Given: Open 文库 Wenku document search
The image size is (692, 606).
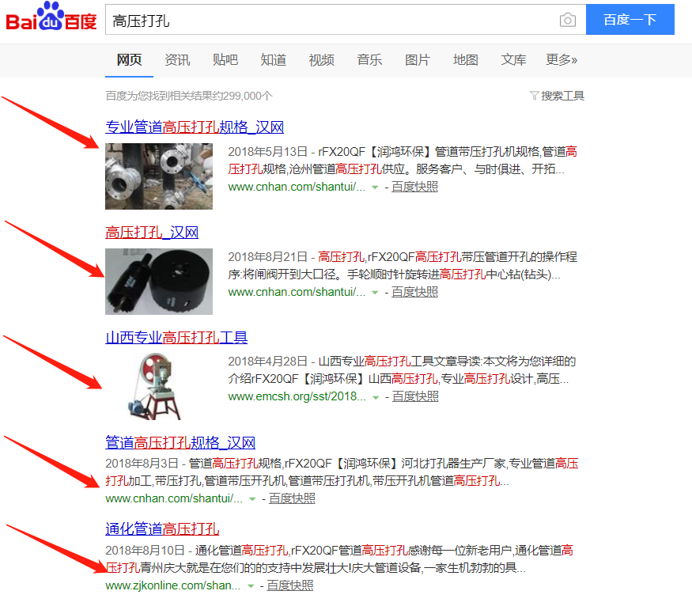Looking at the screenshot, I should coord(513,59).
